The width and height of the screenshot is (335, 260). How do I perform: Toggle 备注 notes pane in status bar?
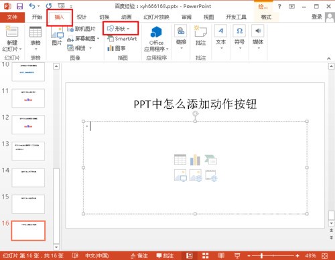click(x=139, y=256)
